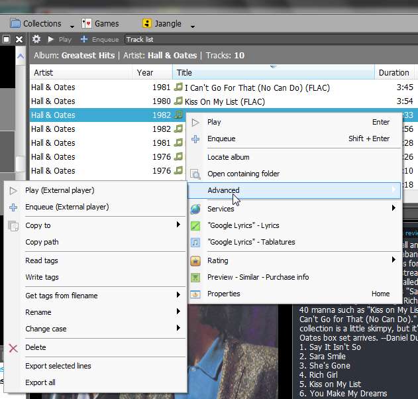Click the Properties icon in context menu
The image size is (418, 399).
tap(195, 294)
